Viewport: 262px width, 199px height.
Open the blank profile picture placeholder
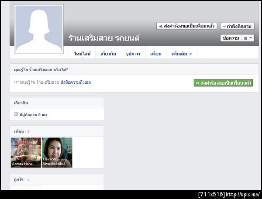tap(39, 29)
